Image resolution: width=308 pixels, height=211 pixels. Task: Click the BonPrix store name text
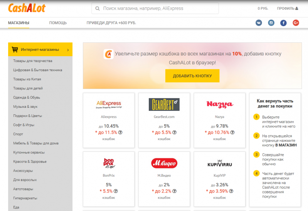click(109, 176)
